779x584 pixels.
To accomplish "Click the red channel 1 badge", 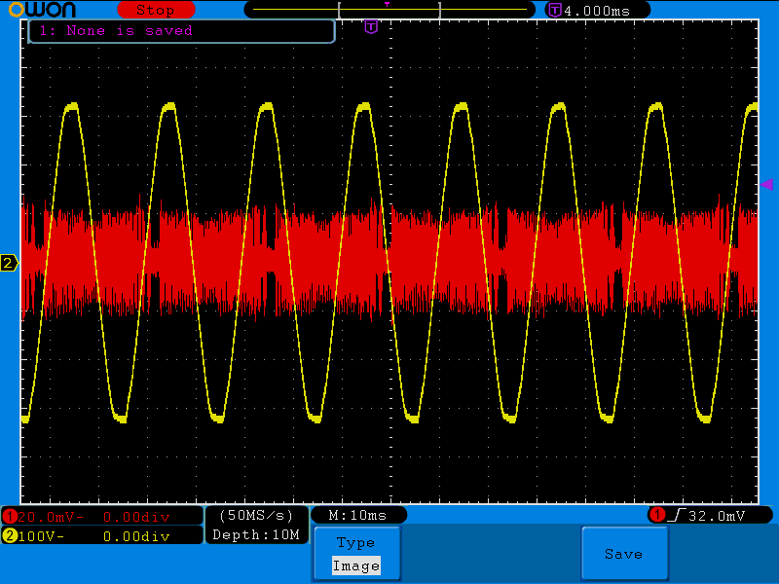I will point(11,516).
